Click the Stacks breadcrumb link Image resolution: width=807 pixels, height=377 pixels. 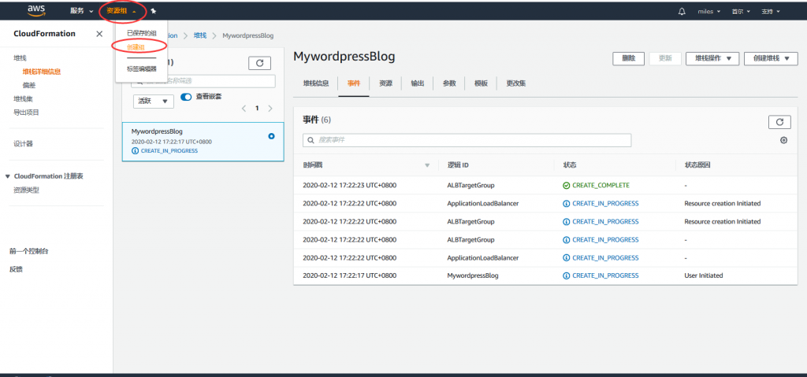point(199,35)
